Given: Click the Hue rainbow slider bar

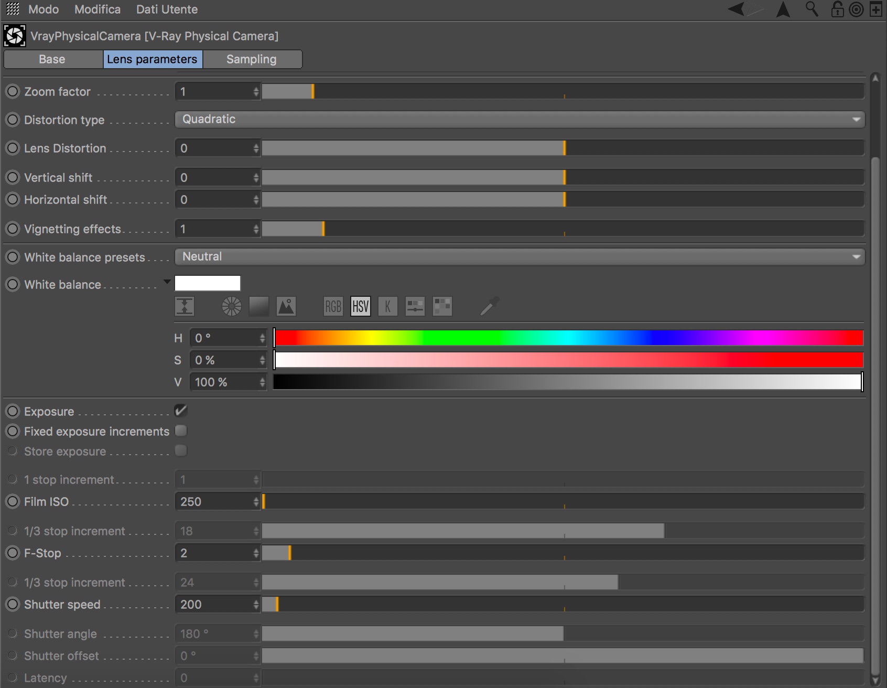Looking at the screenshot, I should [x=568, y=338].
